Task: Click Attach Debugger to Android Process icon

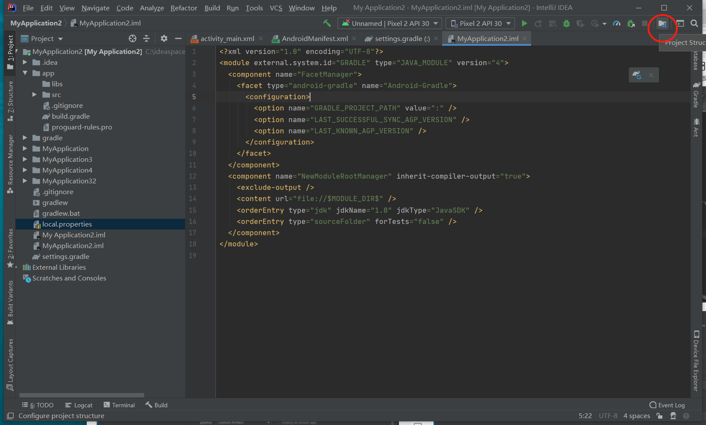Action: tap(631, 24)
